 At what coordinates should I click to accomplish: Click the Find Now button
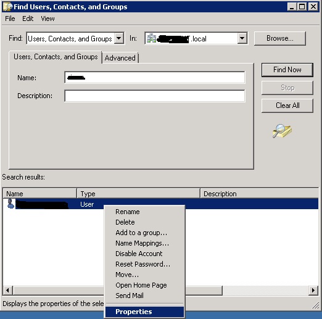point(287,70)
